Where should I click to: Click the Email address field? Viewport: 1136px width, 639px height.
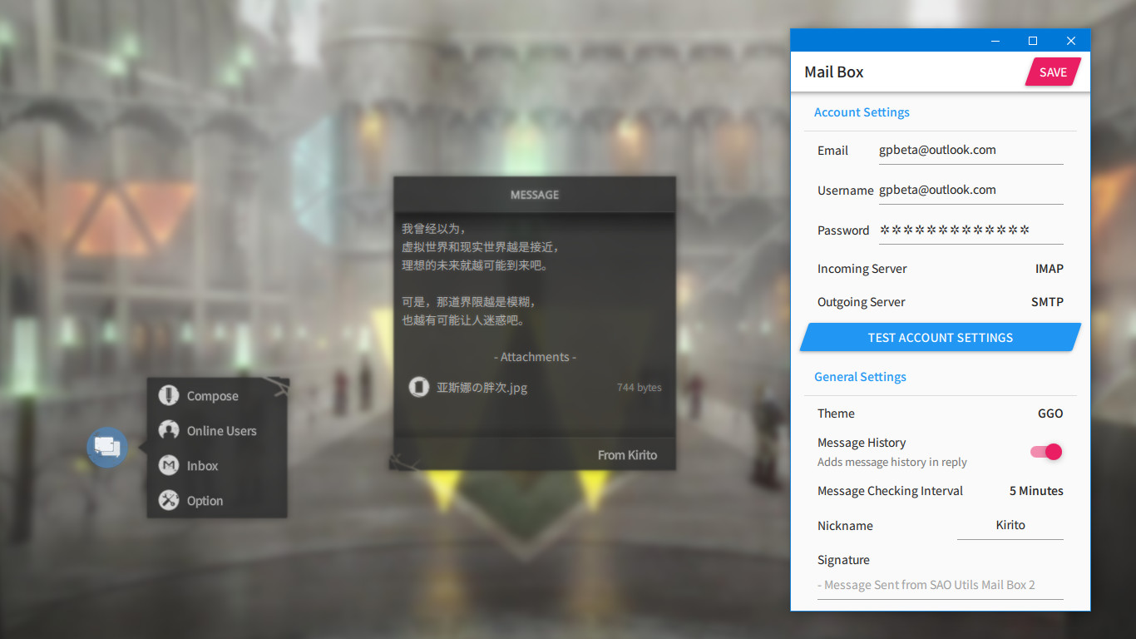coord(971,150)
